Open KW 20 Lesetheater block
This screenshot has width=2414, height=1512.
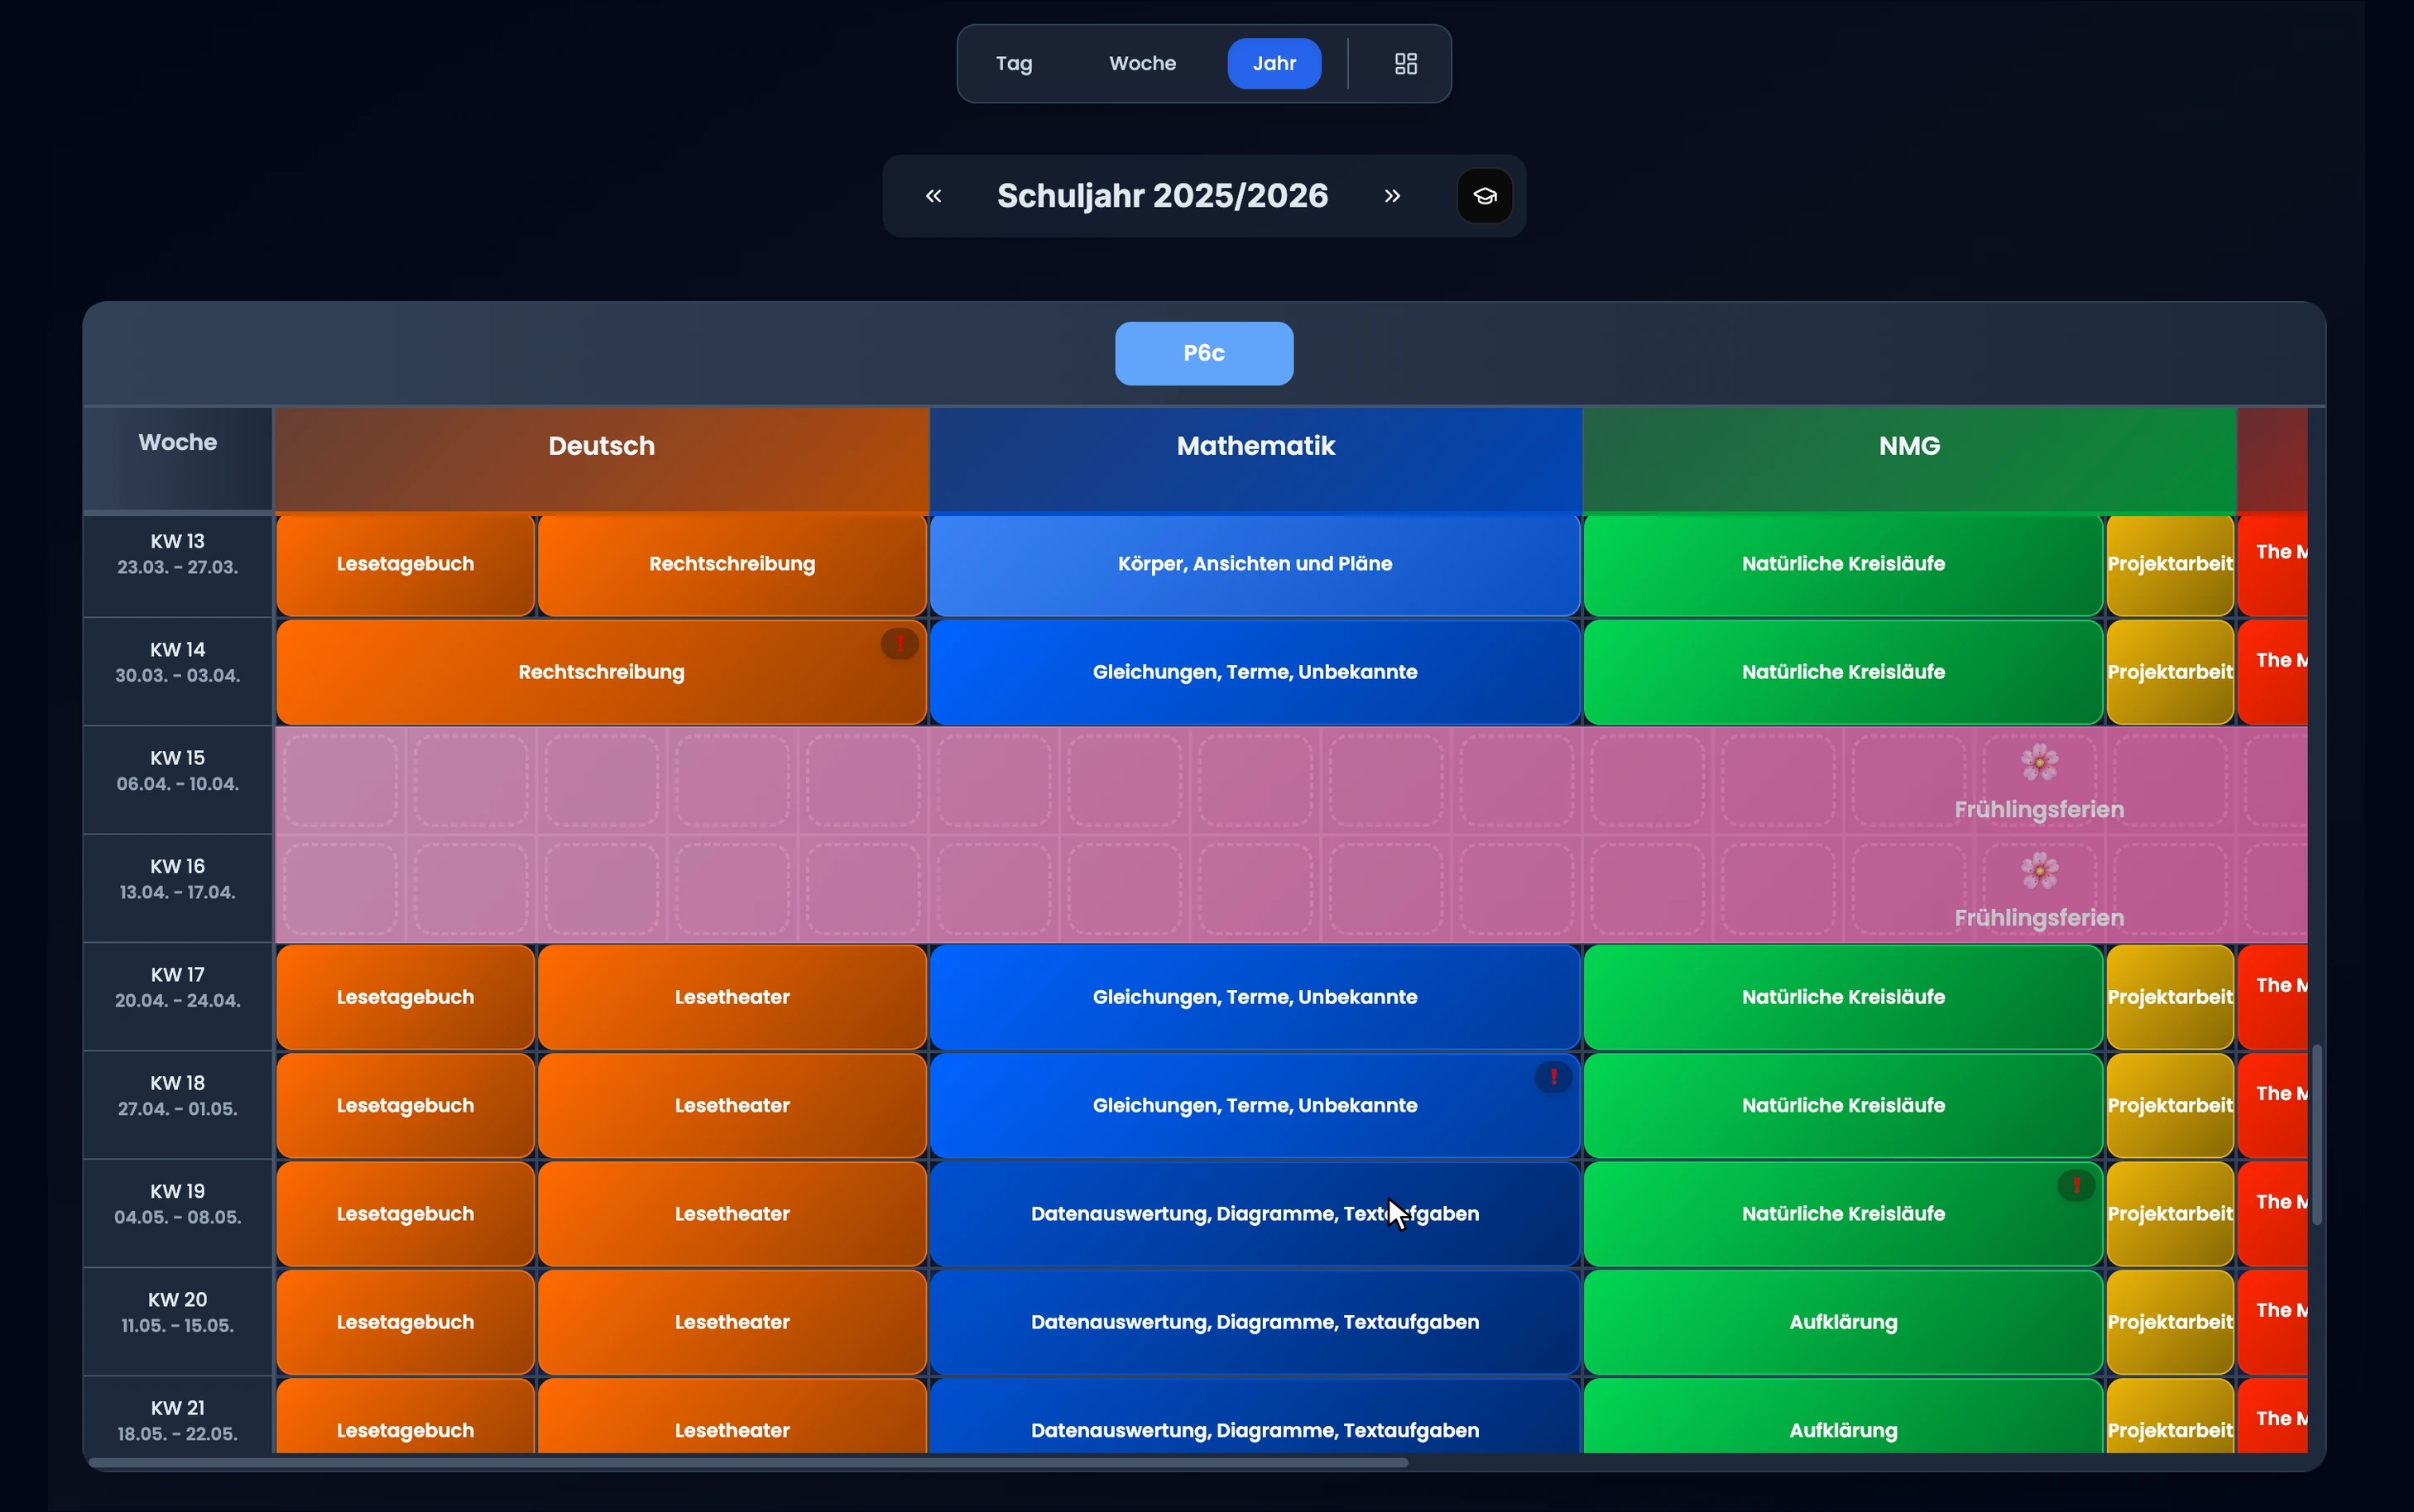point(732,1322)
